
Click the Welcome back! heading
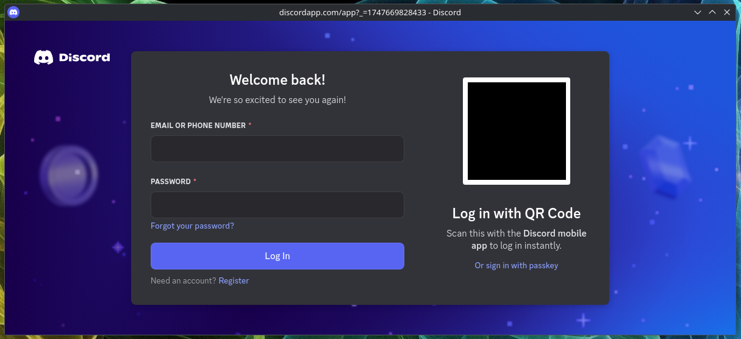click(x=277, y=80)
